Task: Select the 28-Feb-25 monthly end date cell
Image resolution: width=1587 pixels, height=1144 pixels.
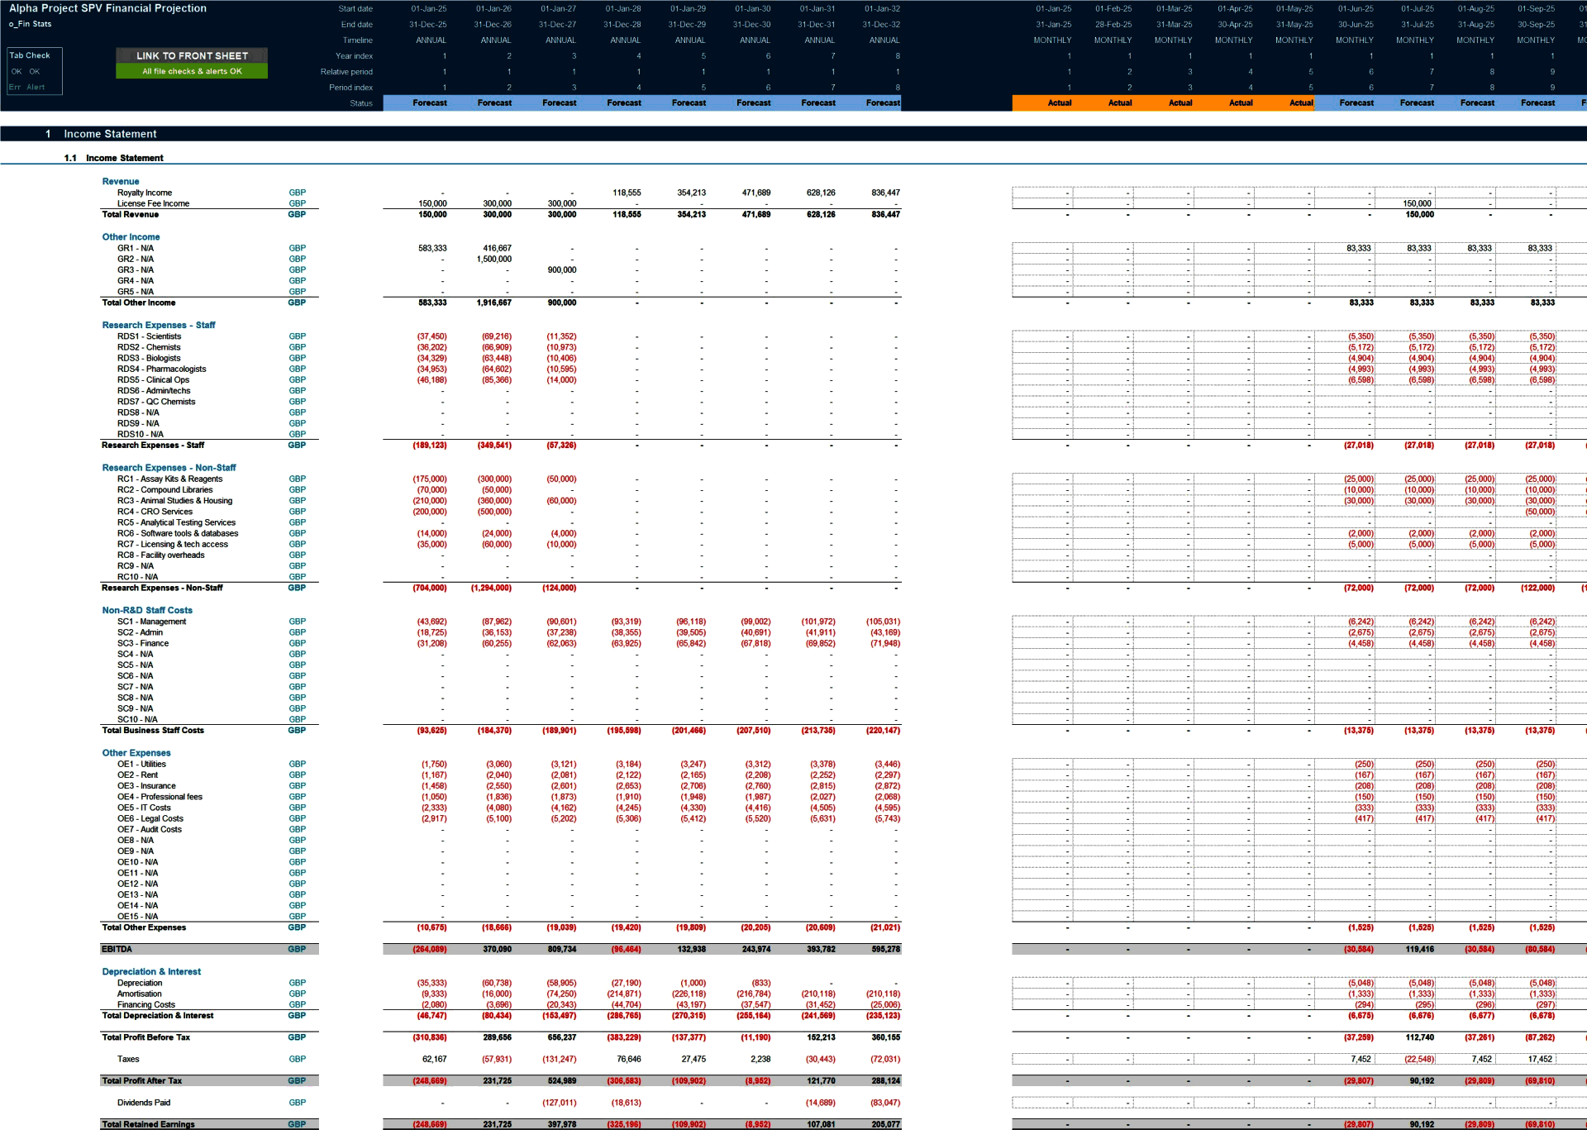Action: (1113, 24)
